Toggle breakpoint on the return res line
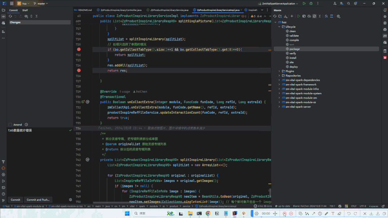388x218 pixels. tap(79, 71)
